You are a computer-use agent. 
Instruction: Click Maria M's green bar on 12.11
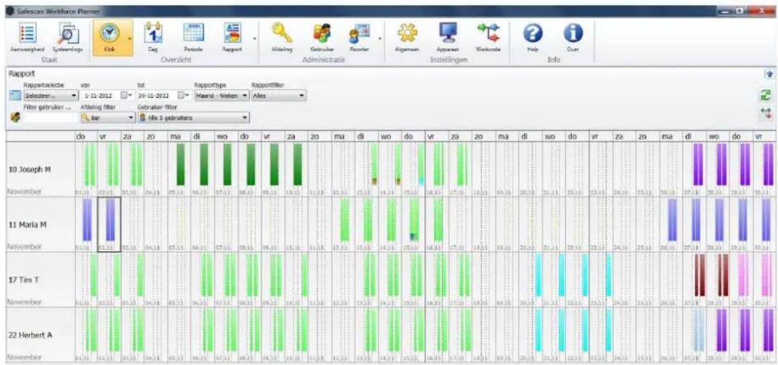point(344,220)
